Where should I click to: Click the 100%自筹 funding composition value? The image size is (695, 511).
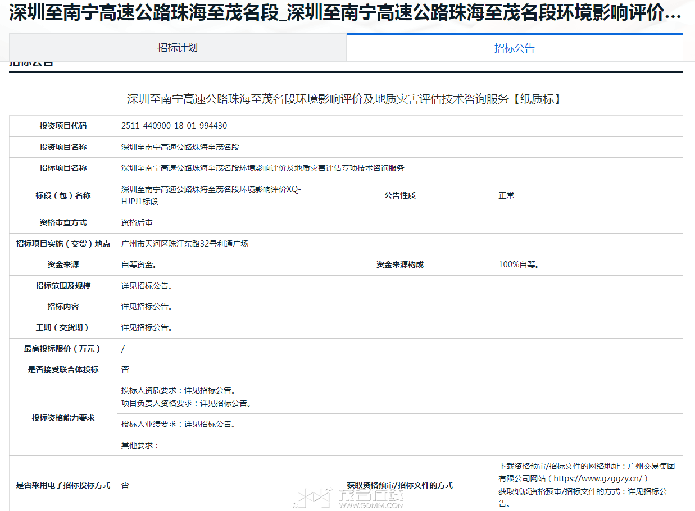[x=519, y=264]
